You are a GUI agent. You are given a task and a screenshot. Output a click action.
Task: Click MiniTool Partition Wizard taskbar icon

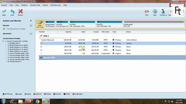(46, 101)
